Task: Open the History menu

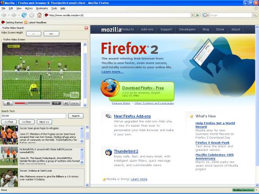Action: [29, 8]
